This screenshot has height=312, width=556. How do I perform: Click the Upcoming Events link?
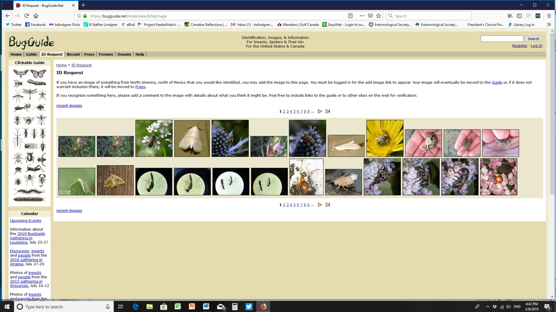coord(26,221)
